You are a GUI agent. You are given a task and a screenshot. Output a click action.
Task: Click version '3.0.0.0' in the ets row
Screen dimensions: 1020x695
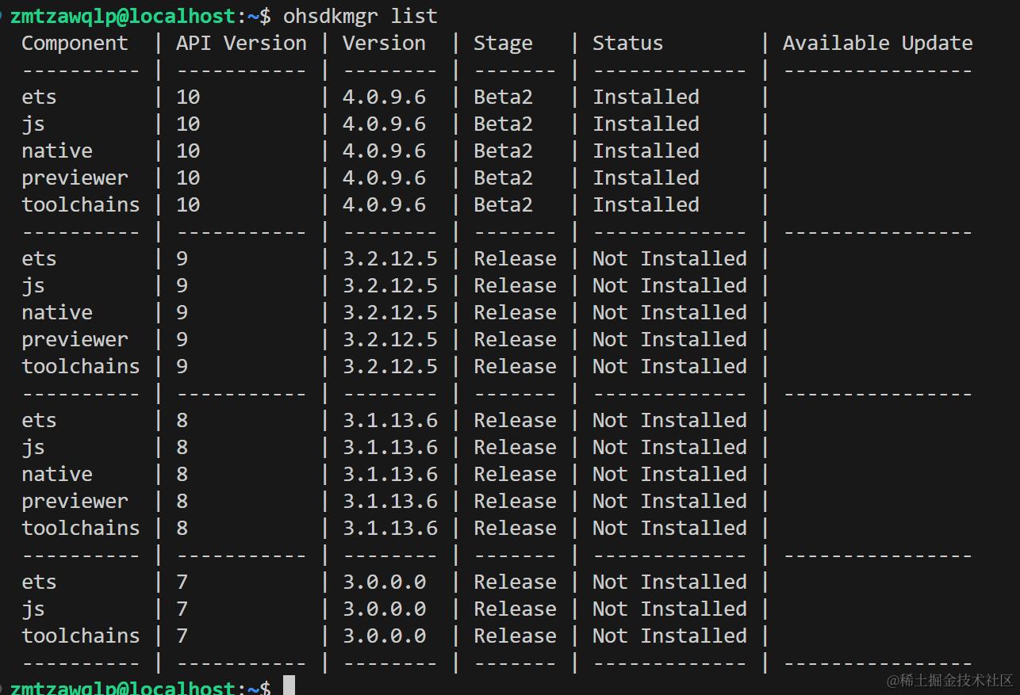coord(384,582)
